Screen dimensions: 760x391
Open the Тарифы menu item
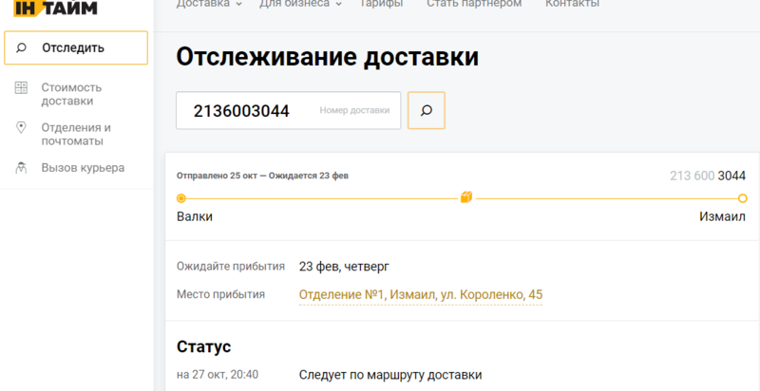(x=380, y=4)
